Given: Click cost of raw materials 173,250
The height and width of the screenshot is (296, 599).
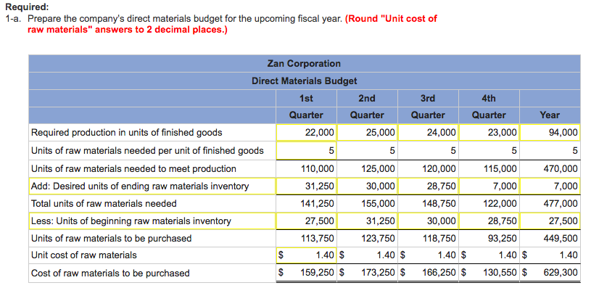Looking at the screenshot, I should click(x=379, y=273).
